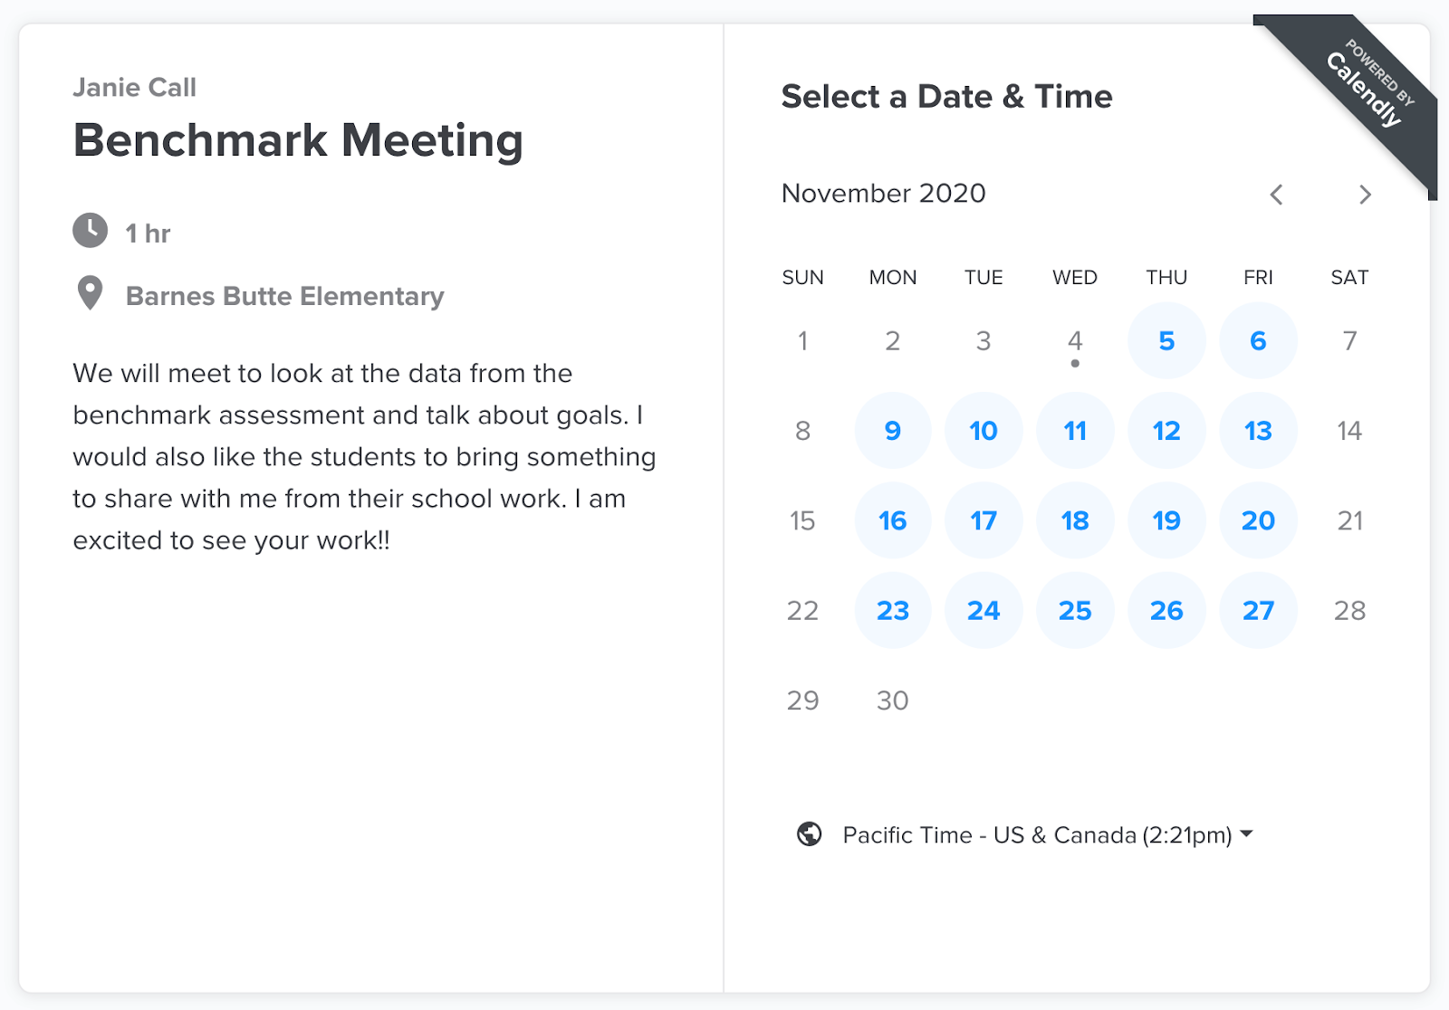
Task: Select November 13 date
Action: [x=1258, y=430]
